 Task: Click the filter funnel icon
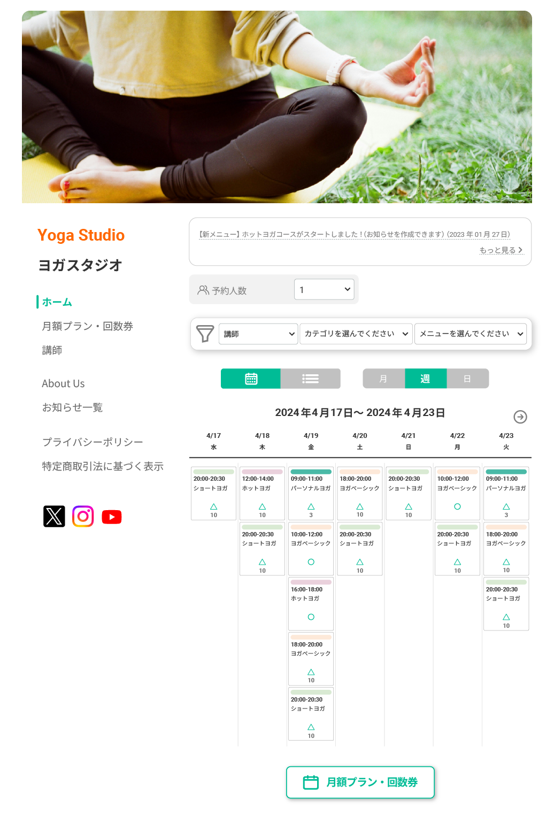point(205,334)
